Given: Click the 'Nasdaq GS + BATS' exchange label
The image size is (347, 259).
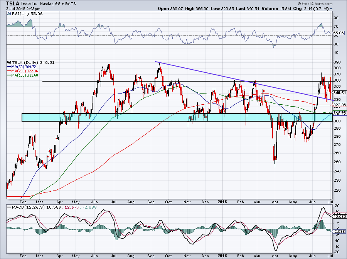Looking at the screenshot, I should click(58, 4).
